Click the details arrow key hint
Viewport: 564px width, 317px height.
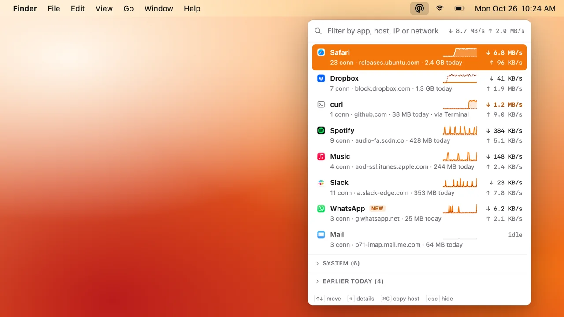click(361, 299)
